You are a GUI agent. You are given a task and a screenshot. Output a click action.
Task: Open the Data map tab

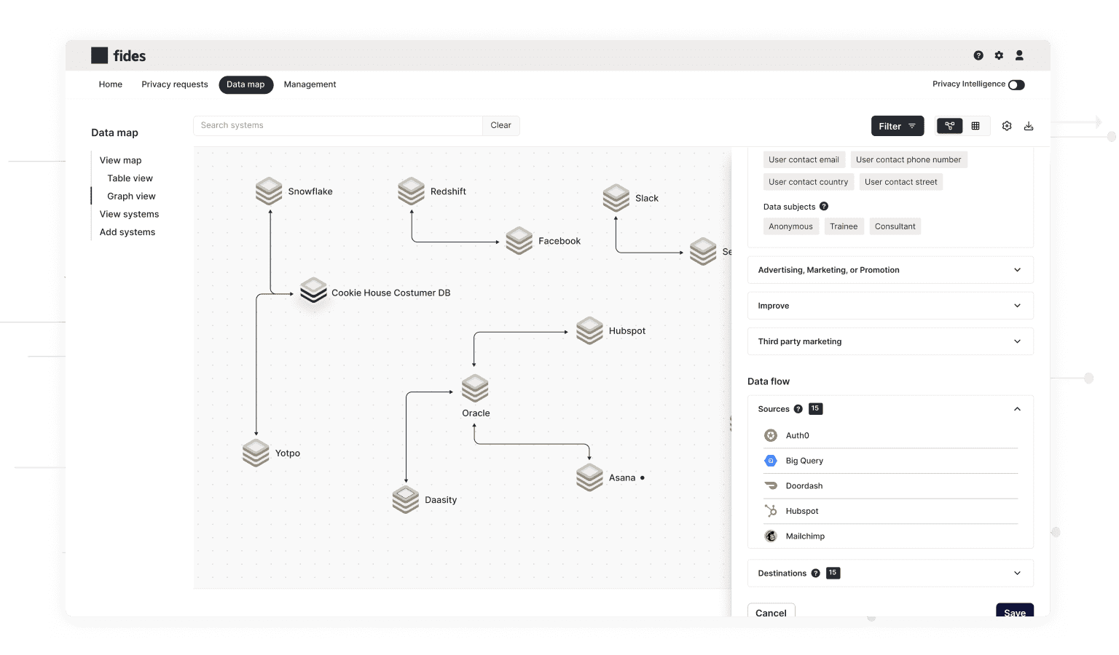(246, 84)
